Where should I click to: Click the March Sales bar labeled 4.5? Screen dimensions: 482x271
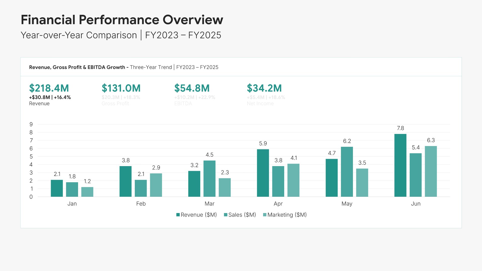click(209, 179)
